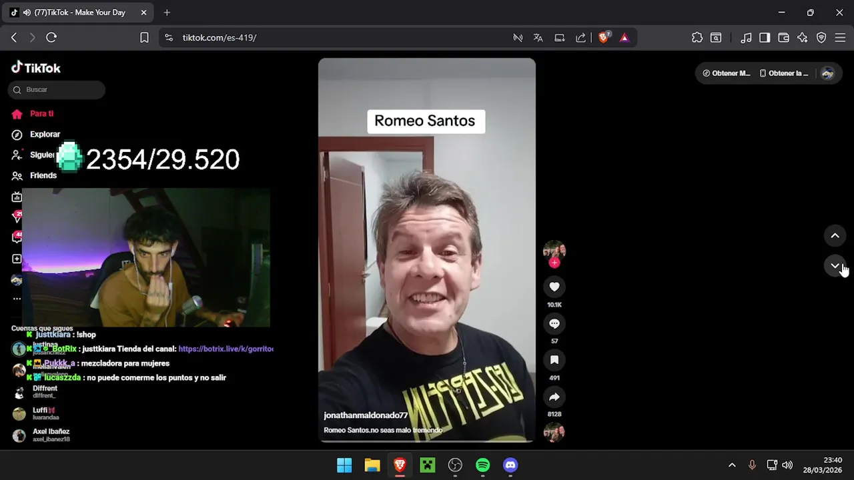The image size is (854, 480).
Task: Open the spinning sound disc thumbnail
Action: click(554, 432)
